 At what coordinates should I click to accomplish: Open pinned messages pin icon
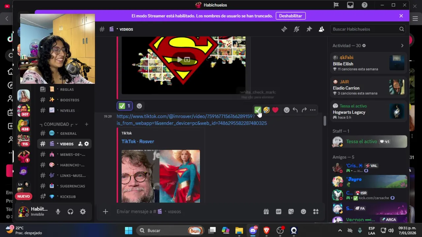click(x=309, y=29)
